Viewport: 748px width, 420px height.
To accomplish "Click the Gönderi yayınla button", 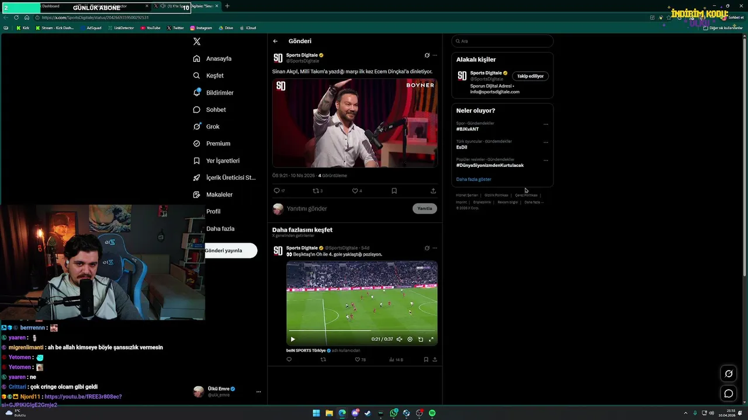I will click(230, 250).
